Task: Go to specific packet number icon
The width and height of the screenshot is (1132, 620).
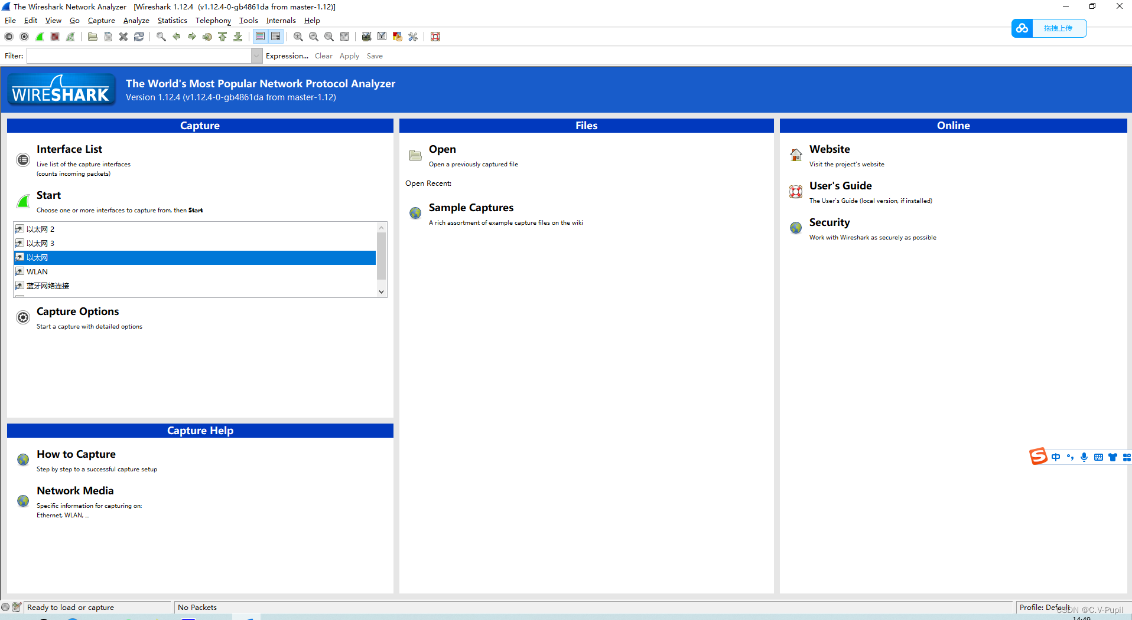Action: coord(207,37)
